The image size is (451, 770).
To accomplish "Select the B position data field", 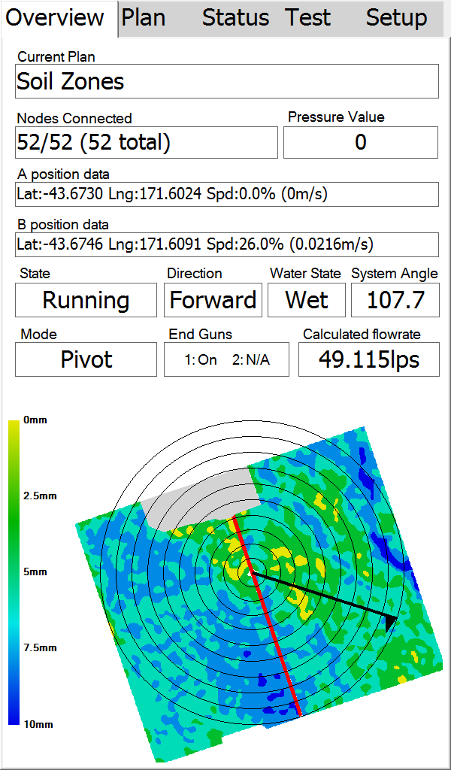I will coord(227,244).
